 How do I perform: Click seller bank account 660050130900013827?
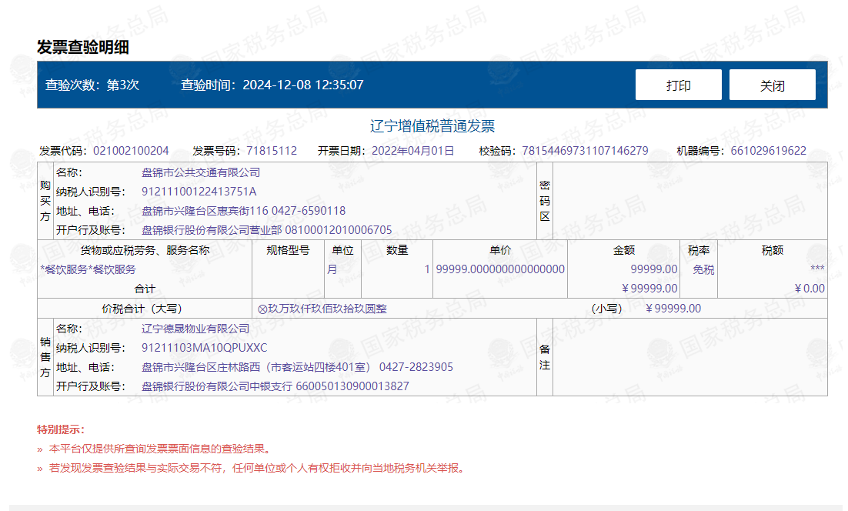tap(352, 386)
